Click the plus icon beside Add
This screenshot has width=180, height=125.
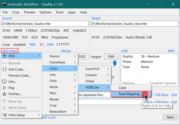[x=4, y=56]
